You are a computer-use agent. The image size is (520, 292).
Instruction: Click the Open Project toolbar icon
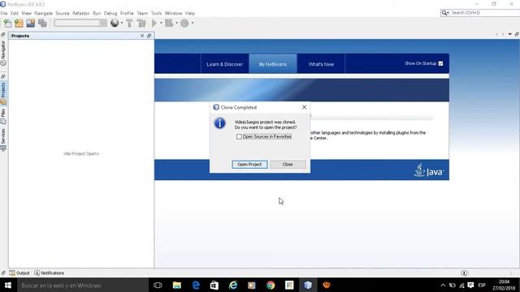click(31, 24)
